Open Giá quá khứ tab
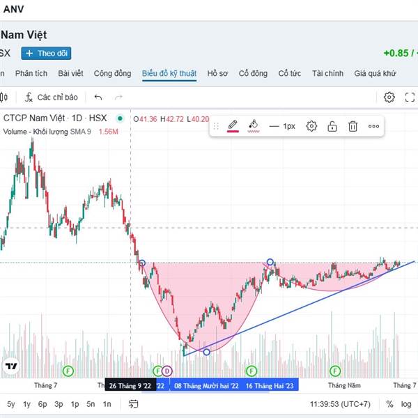 375,73
